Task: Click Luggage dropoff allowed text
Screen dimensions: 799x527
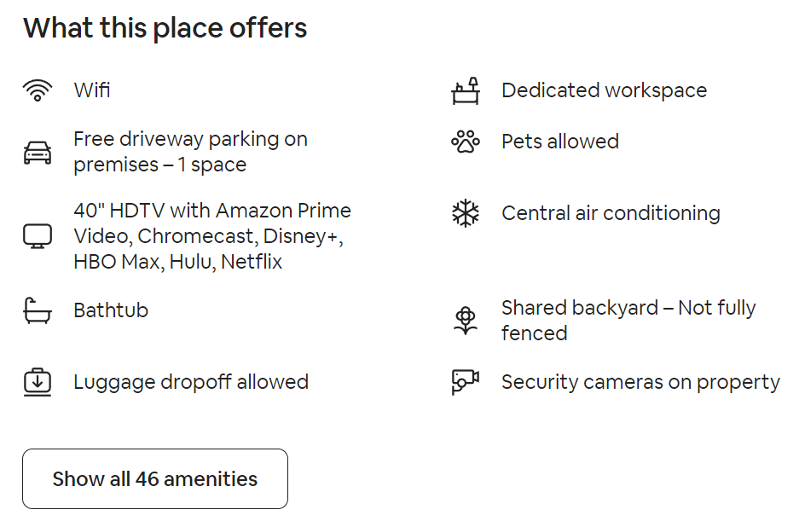Action: coord(191,382)
